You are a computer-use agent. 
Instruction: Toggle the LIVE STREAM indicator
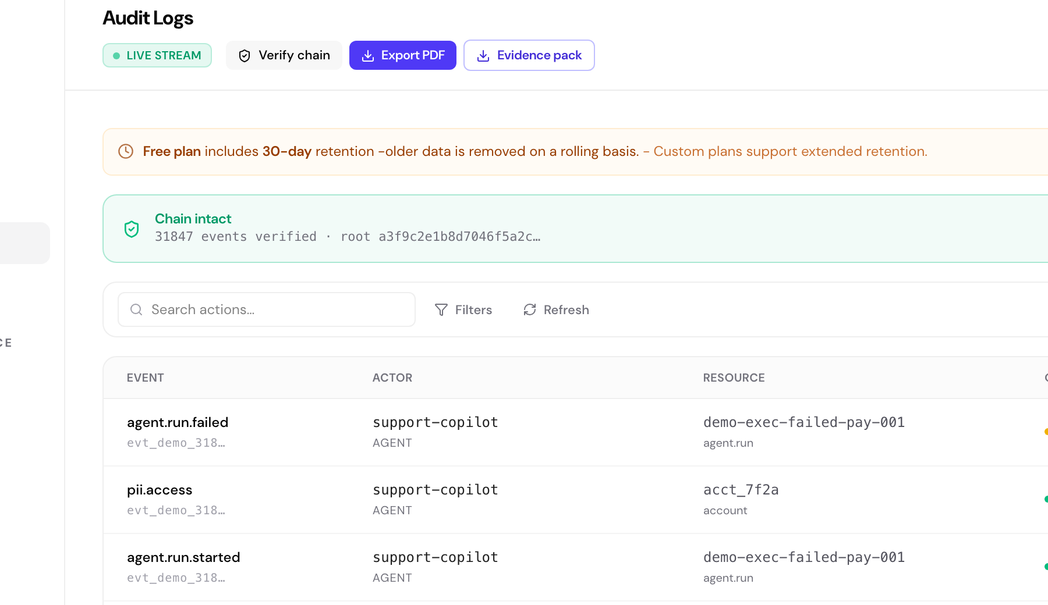157,55
